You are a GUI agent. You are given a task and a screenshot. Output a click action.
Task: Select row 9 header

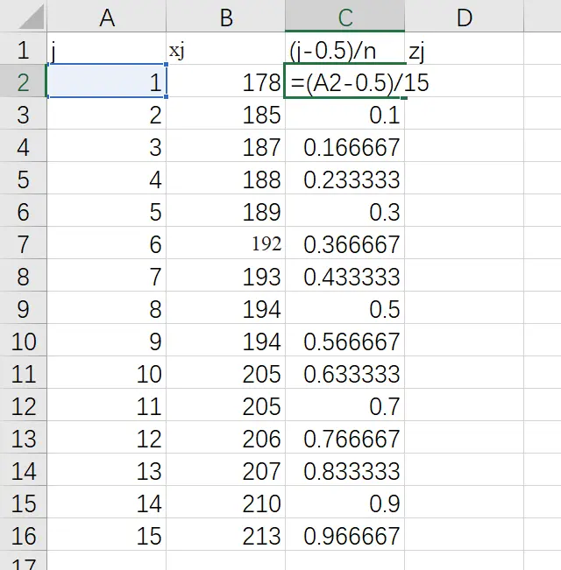pyautogui.click(x=24, y=307)
